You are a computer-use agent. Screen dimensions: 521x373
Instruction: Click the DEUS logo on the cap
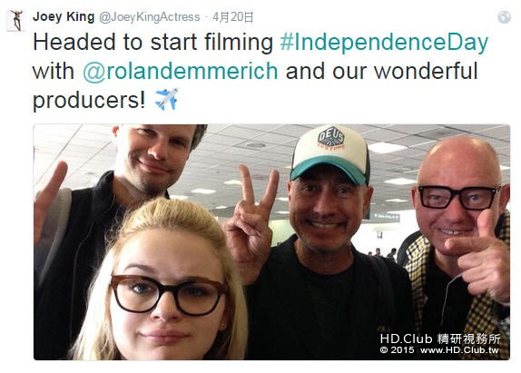point(331,138)
